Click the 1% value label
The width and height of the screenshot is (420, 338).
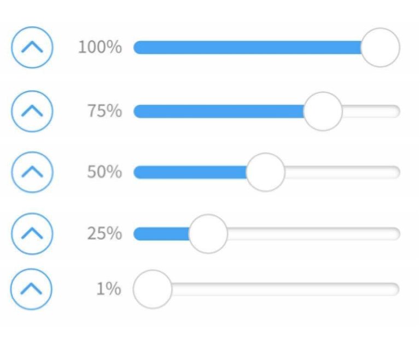(x=108, y=289)
